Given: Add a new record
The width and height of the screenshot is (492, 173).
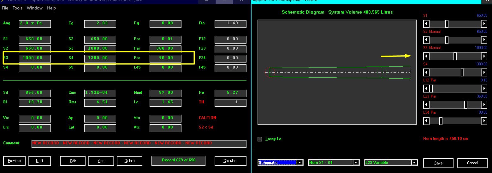Looking at the screenshot, I should click(101, 161).
